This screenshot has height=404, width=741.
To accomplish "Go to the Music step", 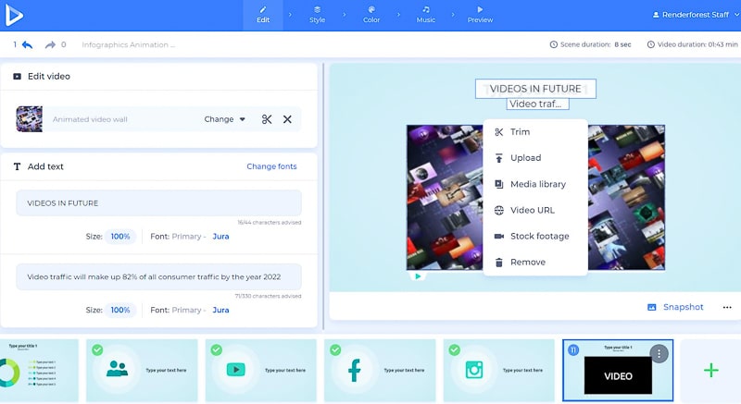I will (x=426, y=15).
